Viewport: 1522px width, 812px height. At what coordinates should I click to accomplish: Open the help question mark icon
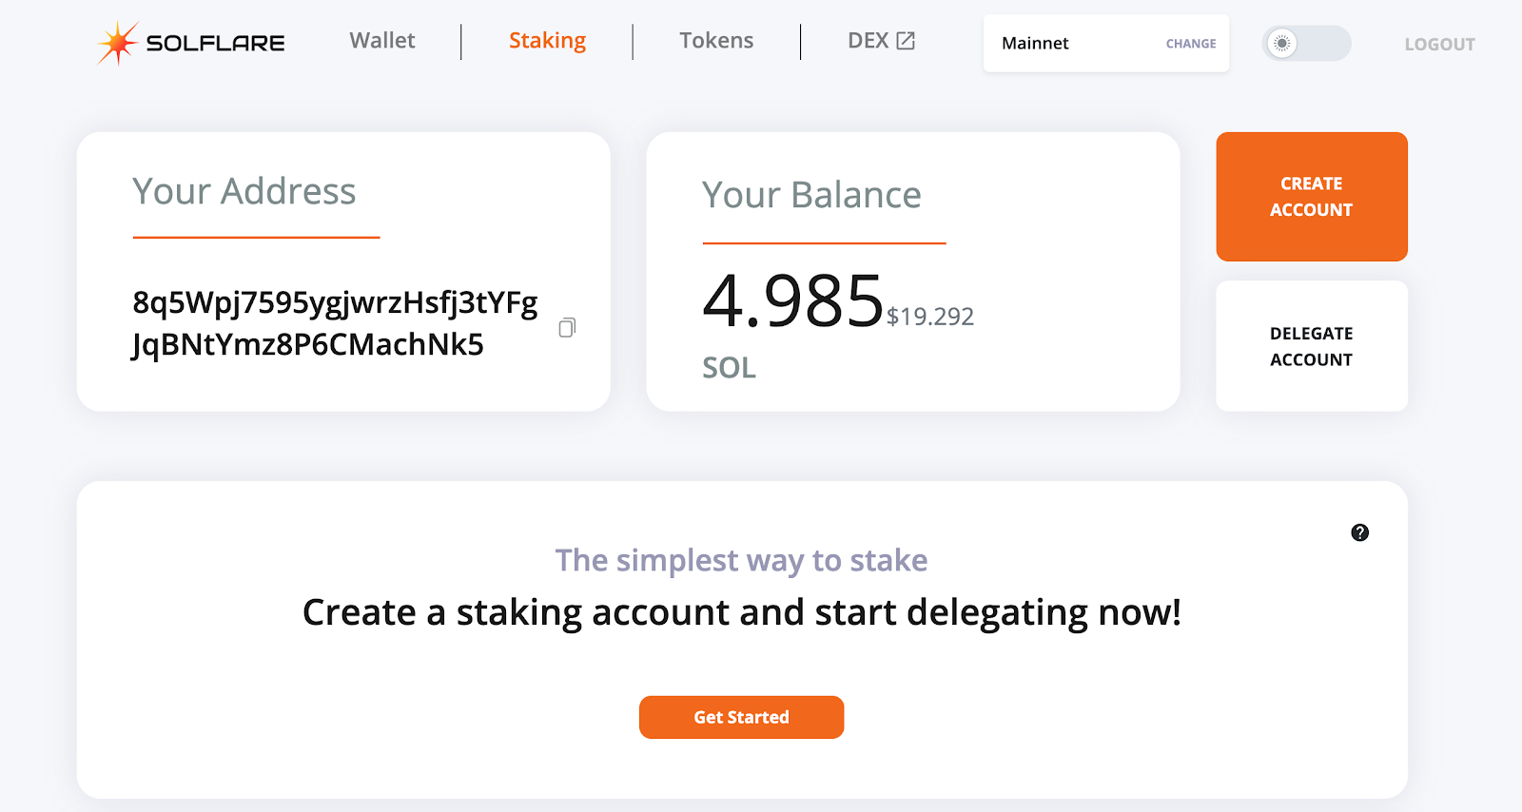point(1360,532)
